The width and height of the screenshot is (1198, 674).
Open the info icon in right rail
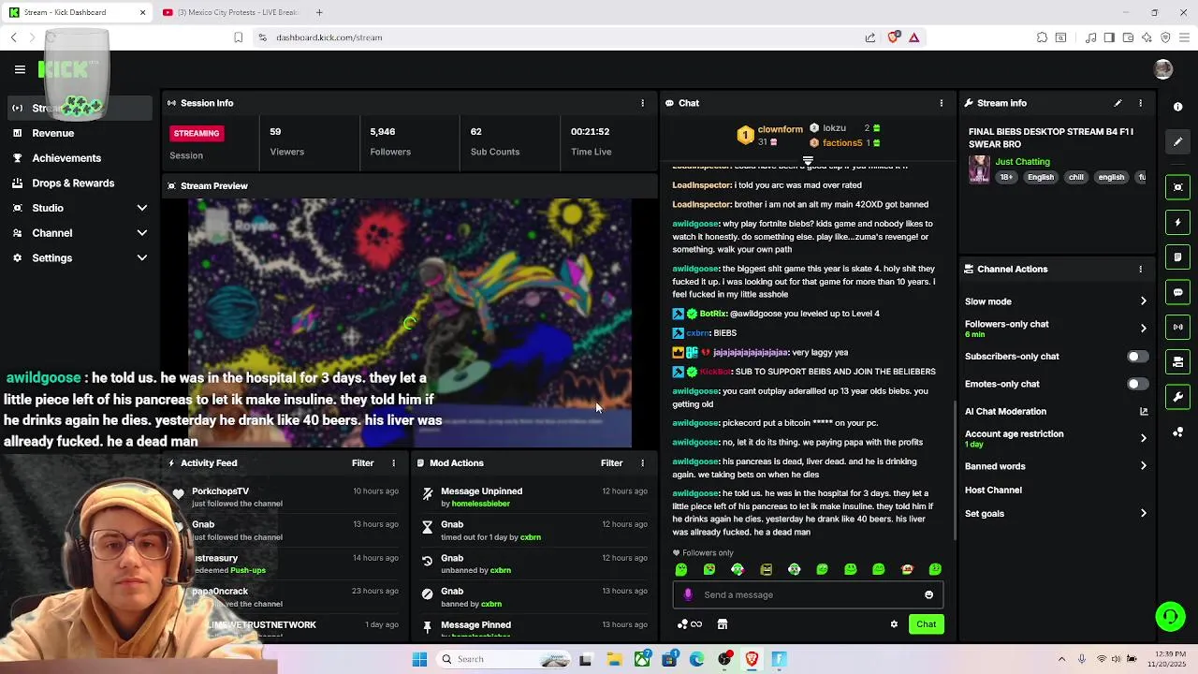tap(1178, 107)
